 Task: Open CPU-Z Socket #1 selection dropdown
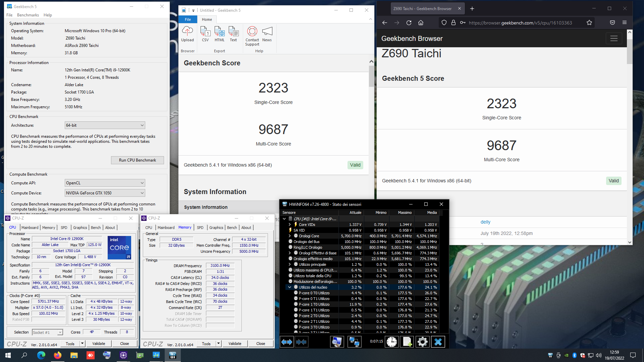[x=47, y=333]
